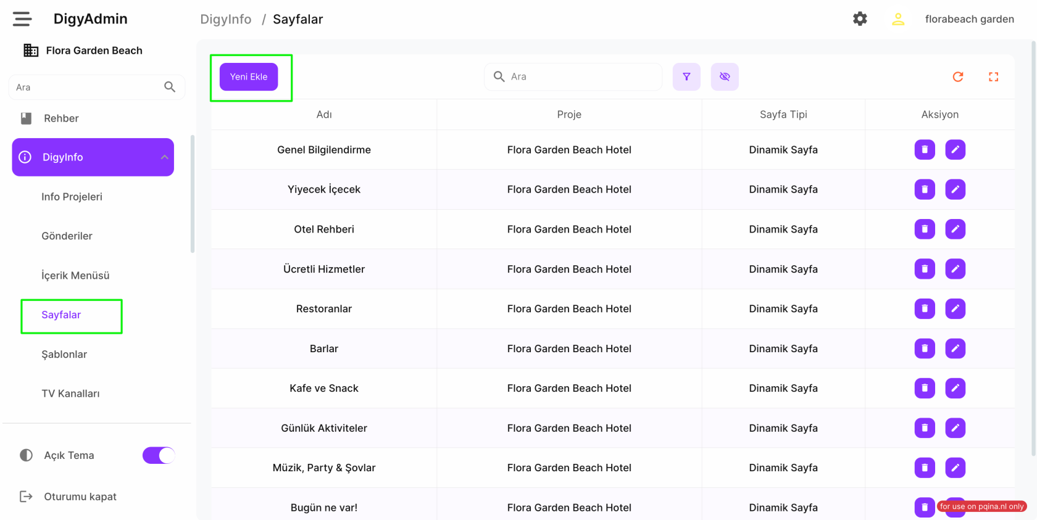Go to TV Kanalları menu item
Image resolution: width=1037 pixels, height=520 pixels.
tap(70, 394)
